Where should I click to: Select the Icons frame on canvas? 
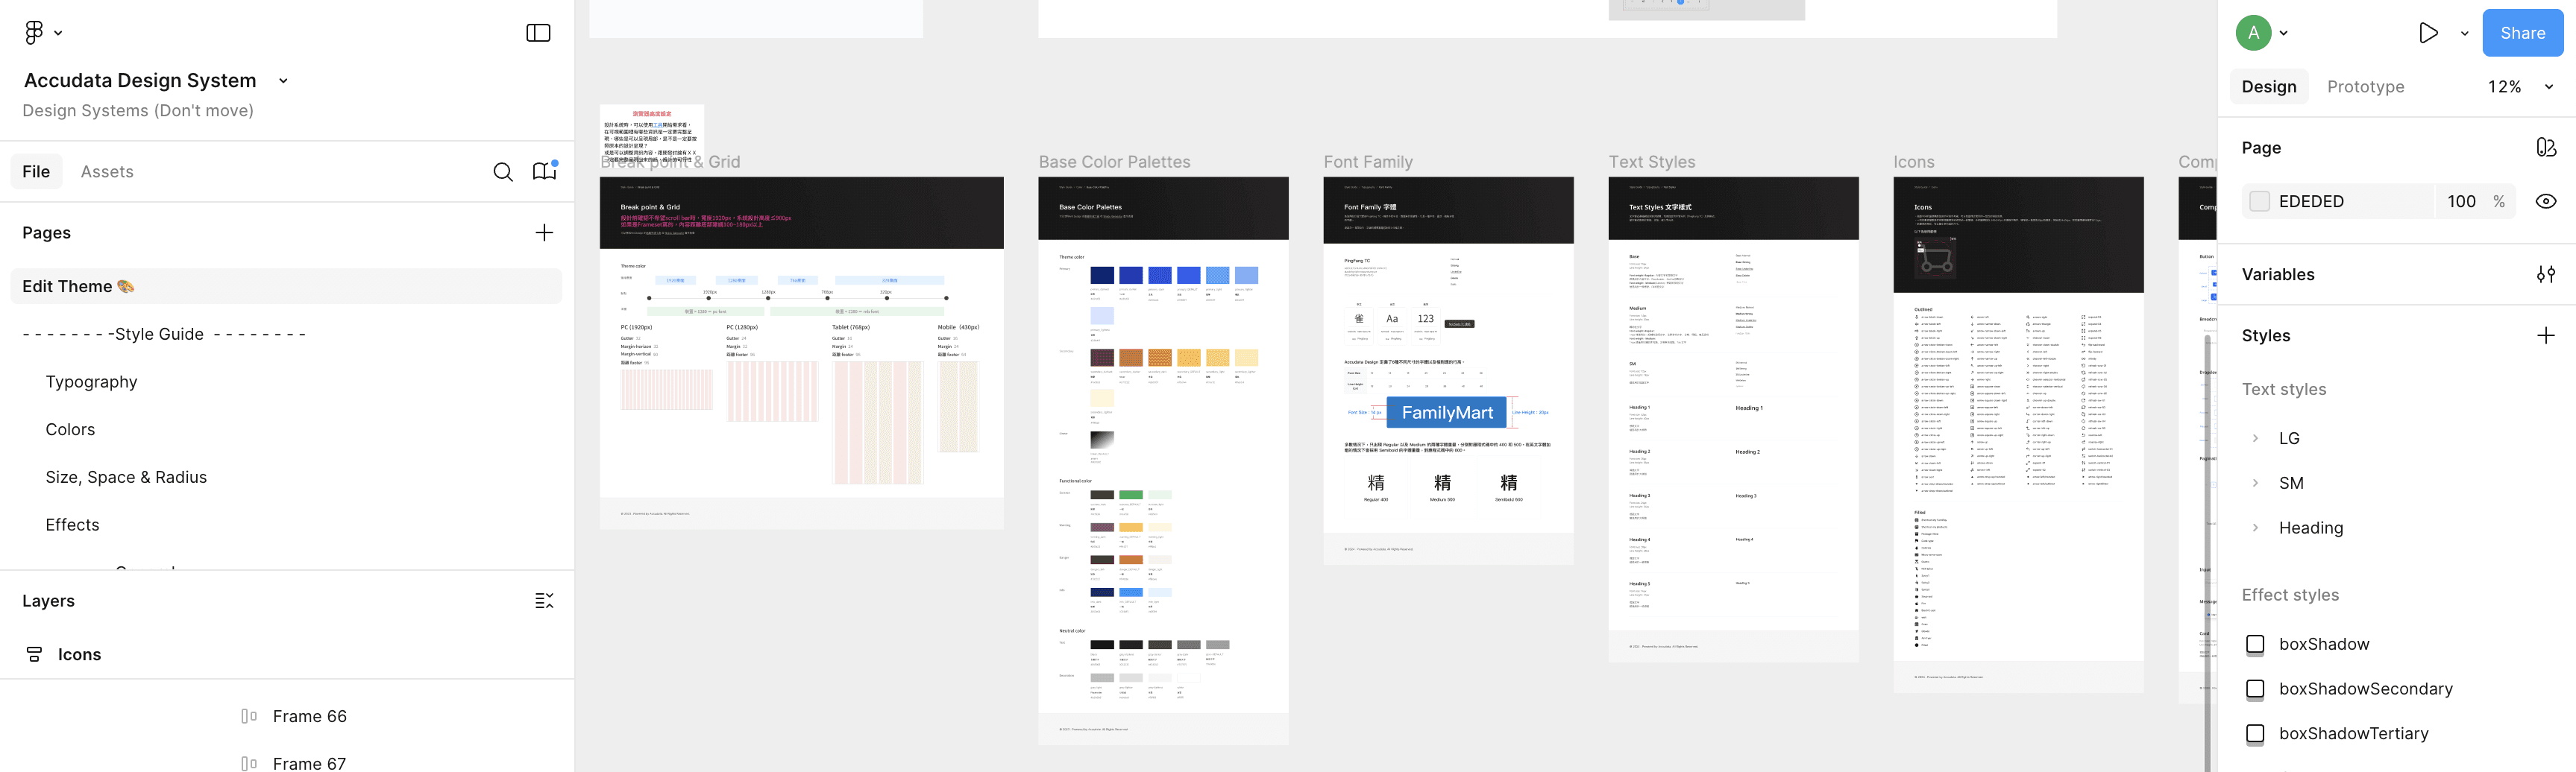(x=2018, y=434)
